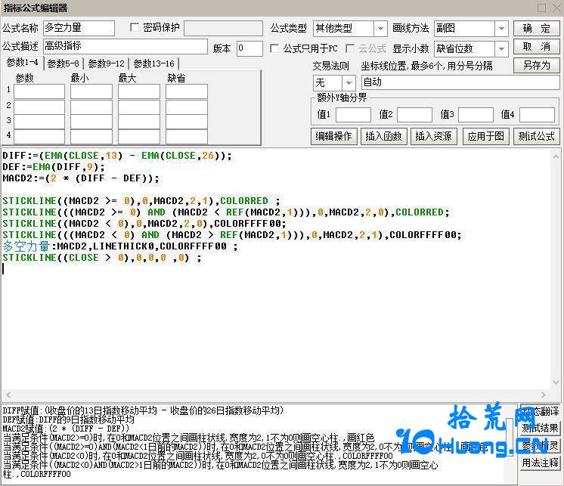Click the code editor scroll down arrow

(x=556, y=382)
